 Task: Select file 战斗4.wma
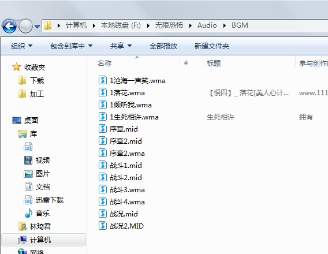pos(121,201)
